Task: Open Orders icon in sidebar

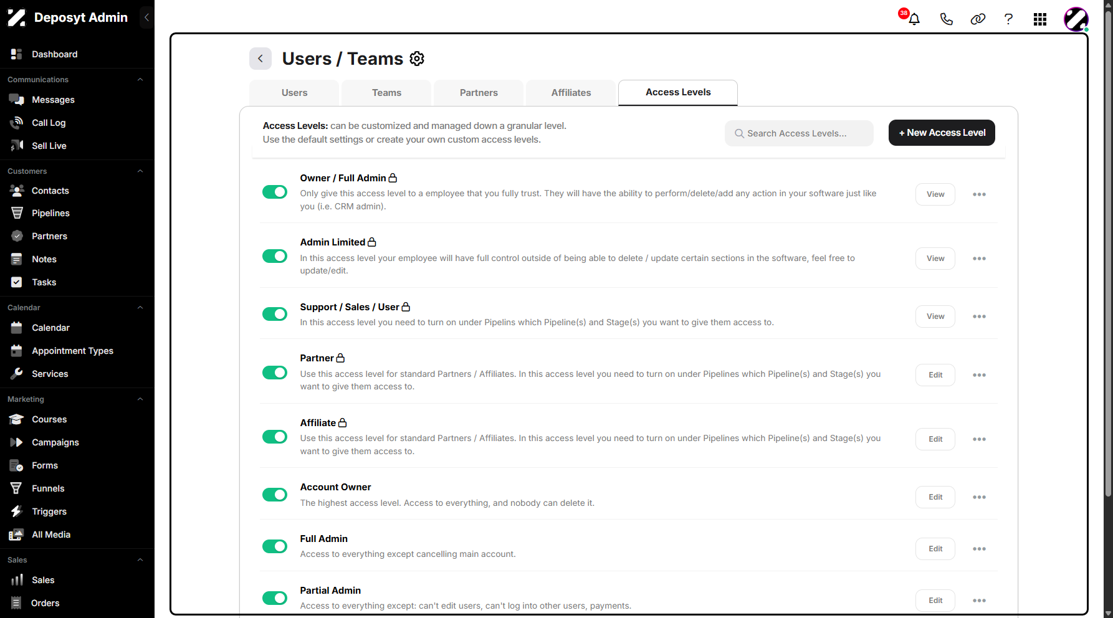Action: pos(17,603)
